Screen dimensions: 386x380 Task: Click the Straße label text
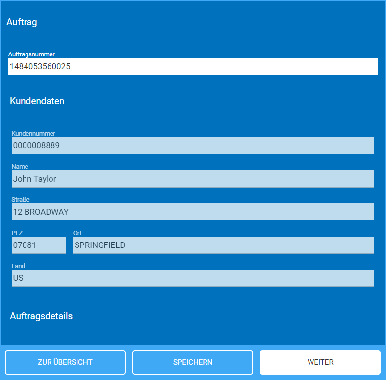click(x=21, y=200)
